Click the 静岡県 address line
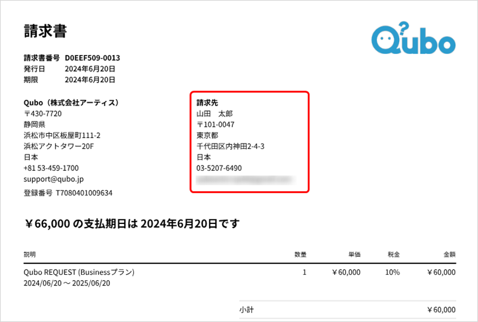This screenshot has width=478, height=322. [x=35, y=124]
